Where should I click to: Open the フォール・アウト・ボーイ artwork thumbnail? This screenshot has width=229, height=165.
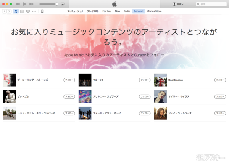point(85,113)
